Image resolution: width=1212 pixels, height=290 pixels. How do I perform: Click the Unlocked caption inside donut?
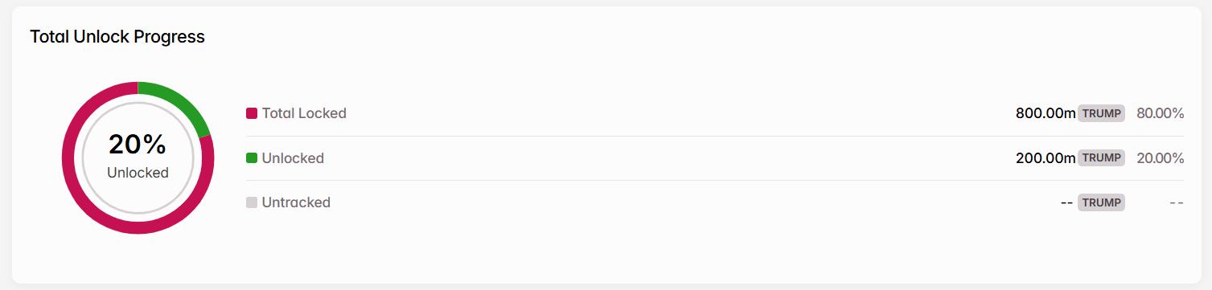pyautogui.click(x=138, y=173)
